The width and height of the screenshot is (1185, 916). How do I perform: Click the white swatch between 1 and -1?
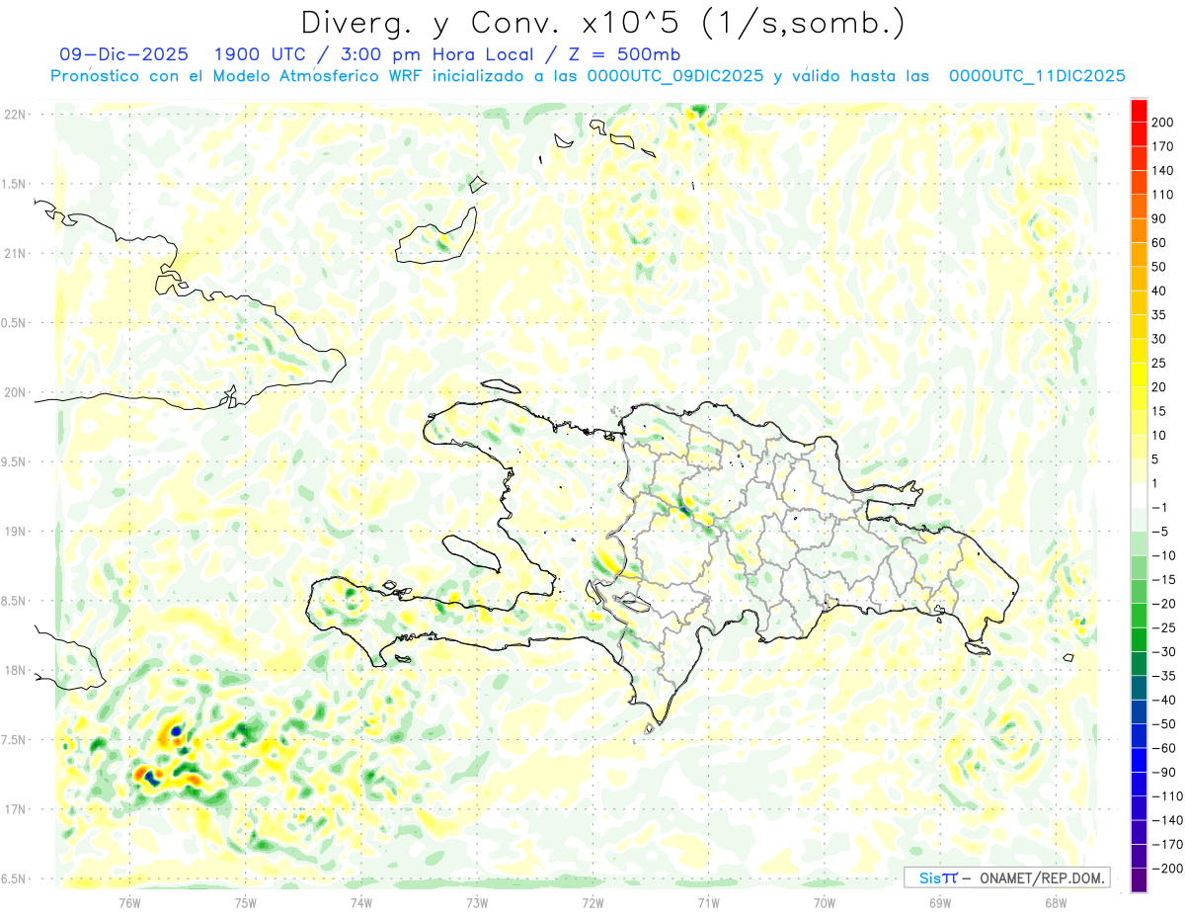tap(1139, 496)
